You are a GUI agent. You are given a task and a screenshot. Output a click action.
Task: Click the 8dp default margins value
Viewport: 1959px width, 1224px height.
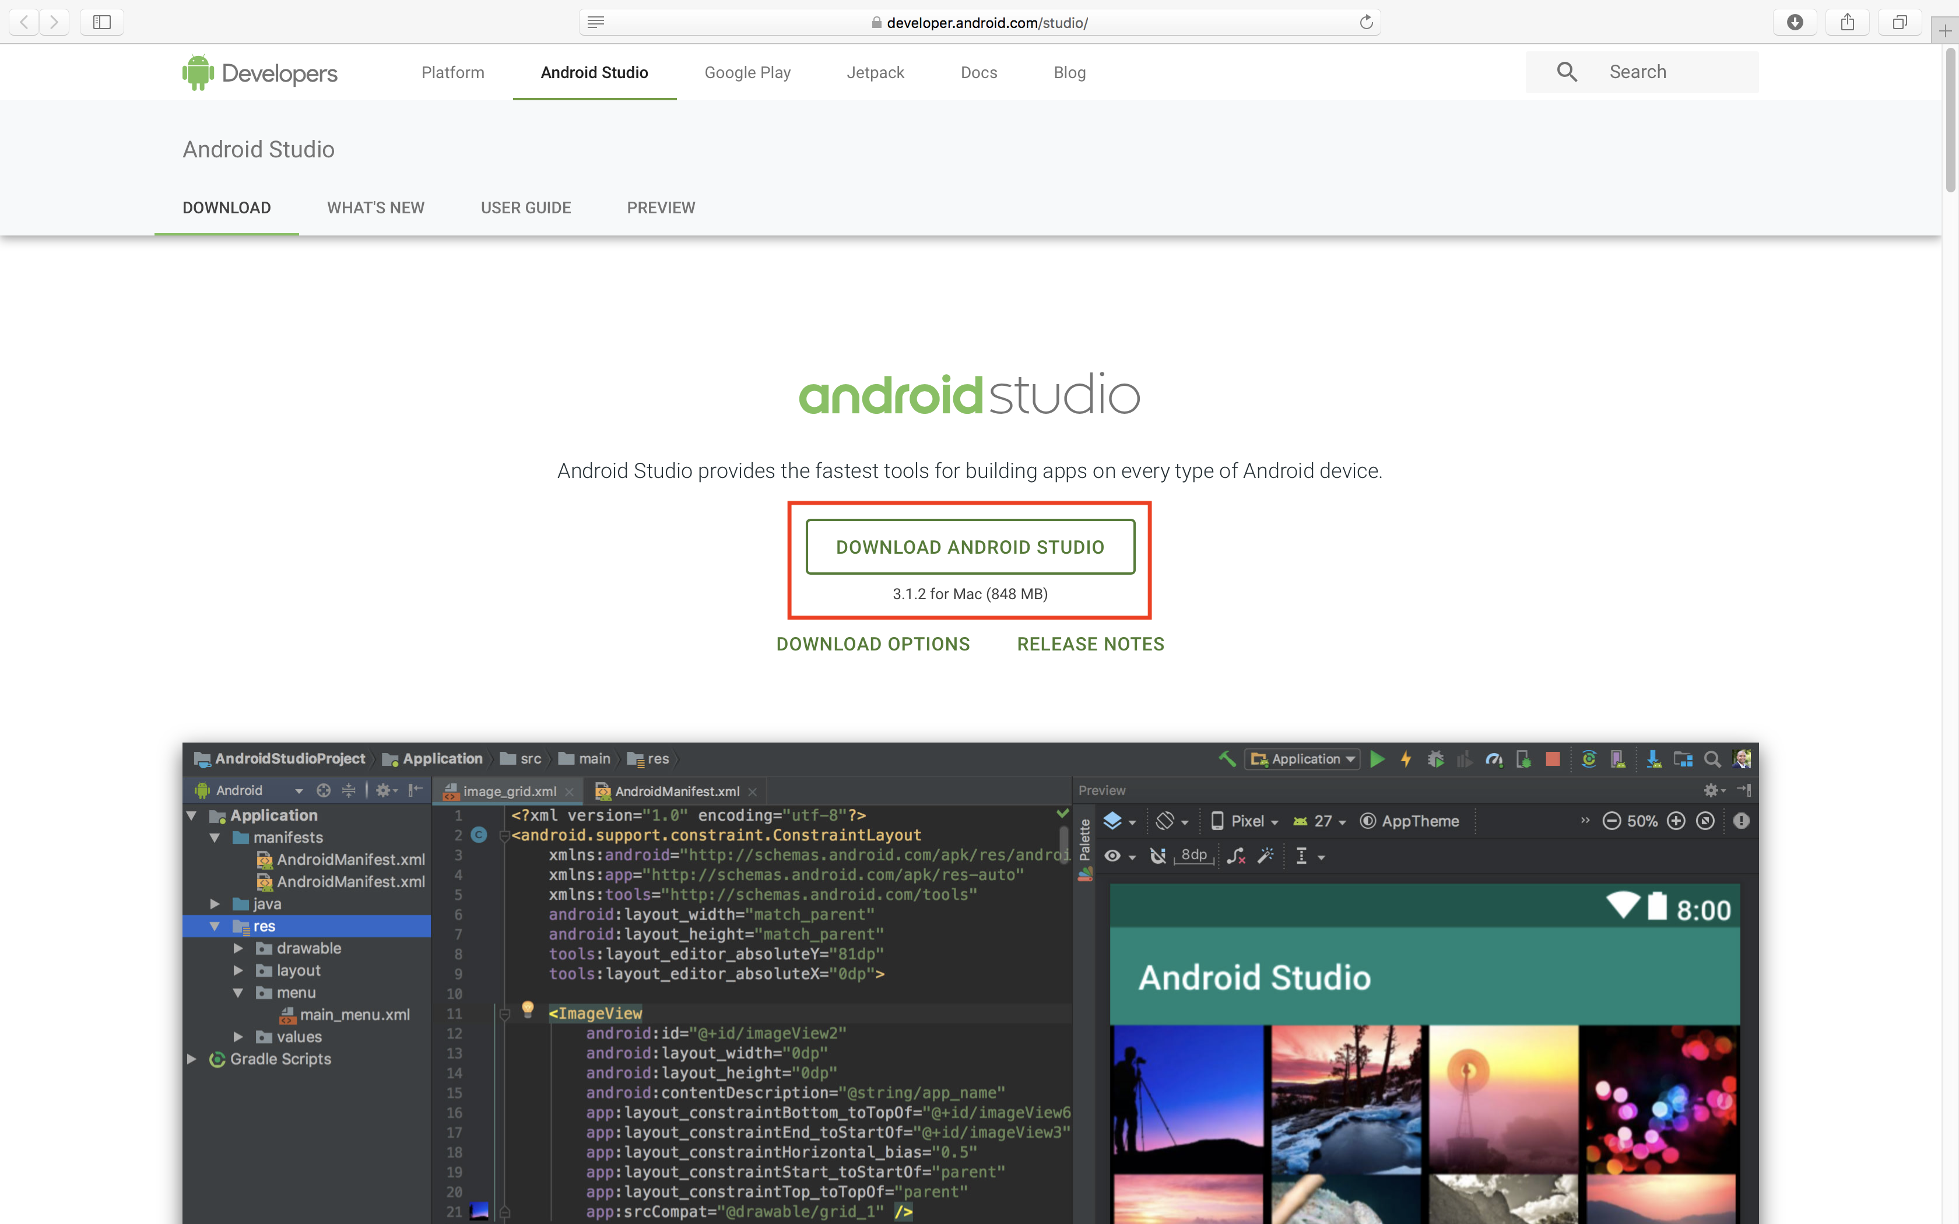pyautogui.click(x=1194, y=855)
